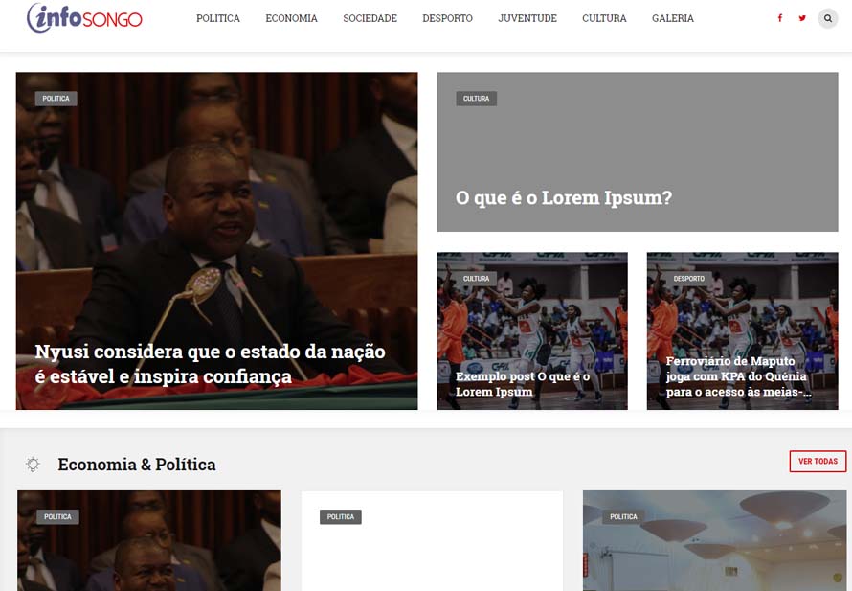Open the POLITICA menu item
Screen dimensions: 852x591
tap(218, 18)
